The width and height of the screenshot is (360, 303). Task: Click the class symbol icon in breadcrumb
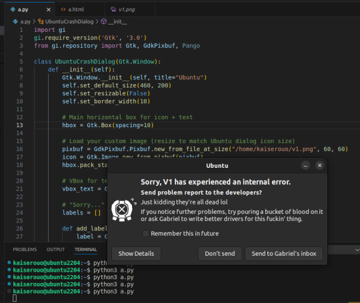[41, 21]
